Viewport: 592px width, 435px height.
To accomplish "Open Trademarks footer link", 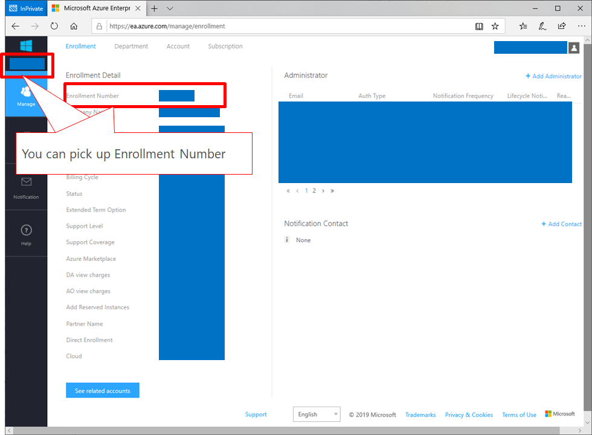I will (420, 414).
